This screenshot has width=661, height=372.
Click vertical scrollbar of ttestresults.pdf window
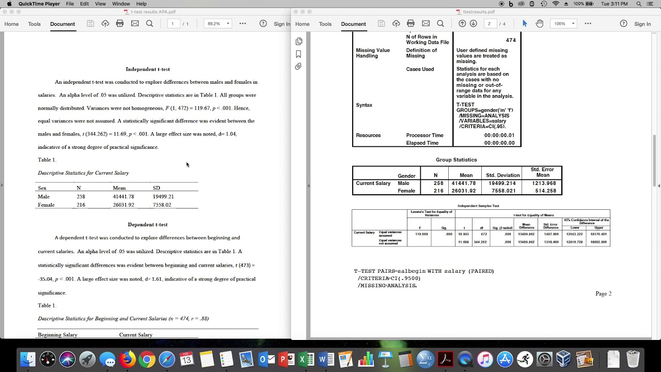654,160
